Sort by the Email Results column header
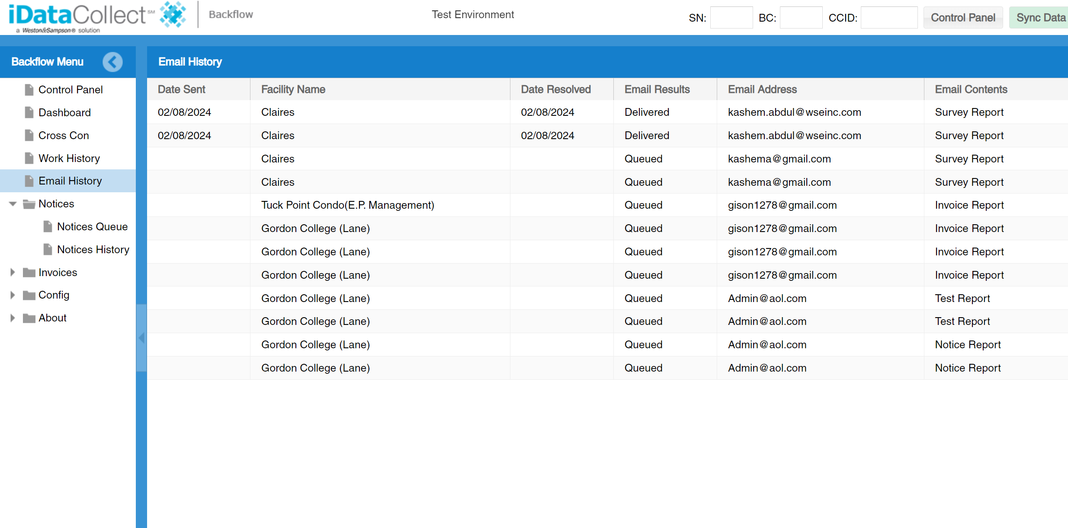 tap(665, 89)
